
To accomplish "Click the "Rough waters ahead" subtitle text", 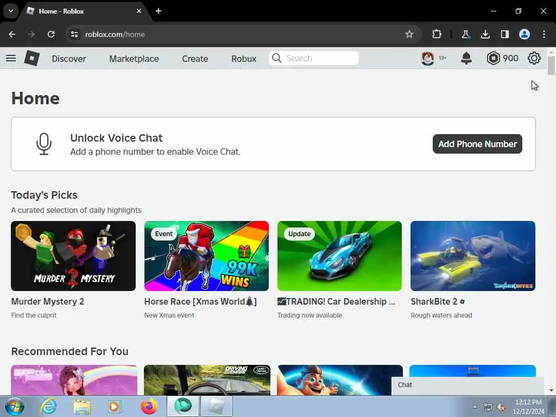I will [441, 315].
